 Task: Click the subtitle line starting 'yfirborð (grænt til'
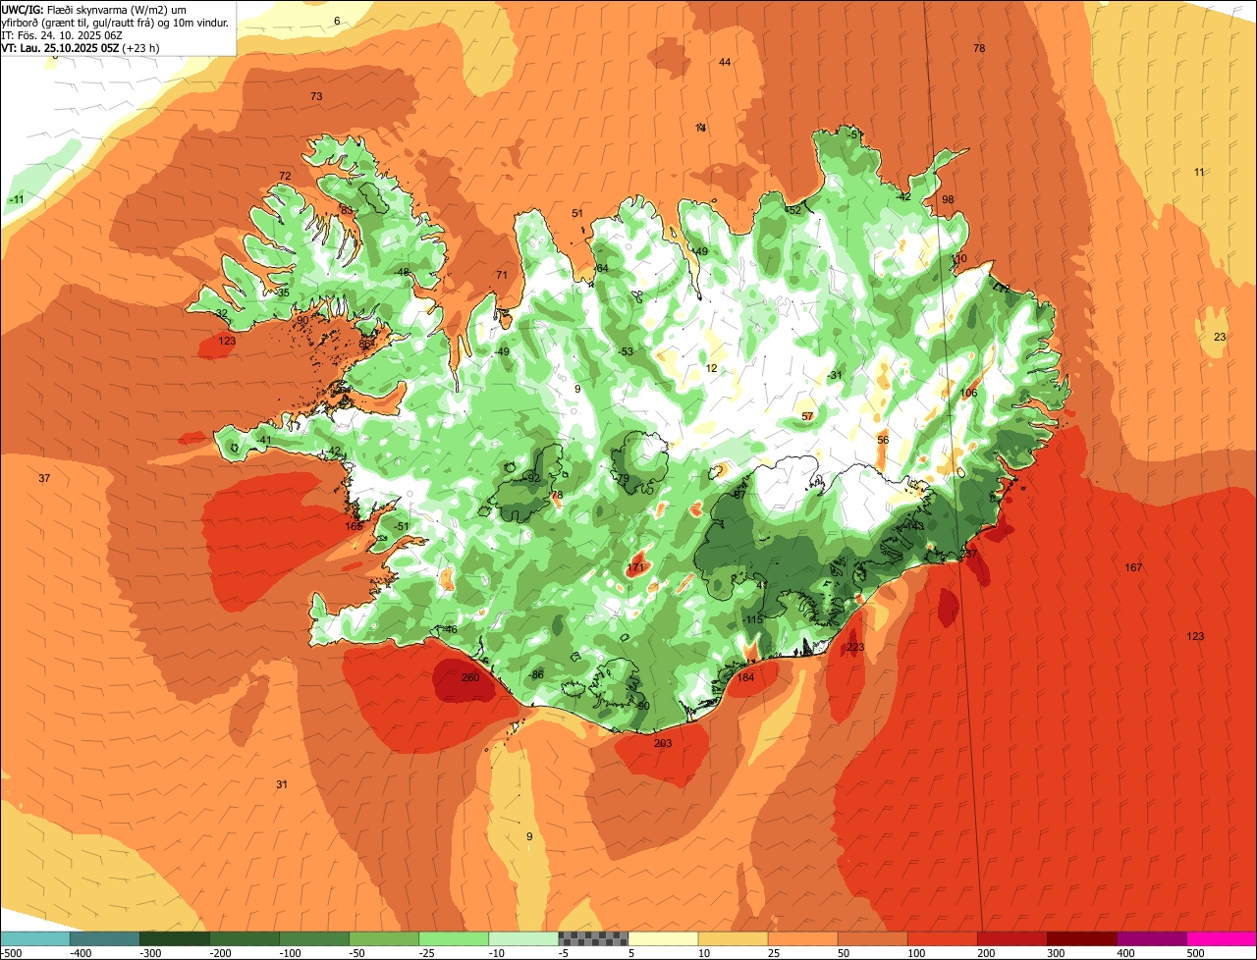click(116, 22)
